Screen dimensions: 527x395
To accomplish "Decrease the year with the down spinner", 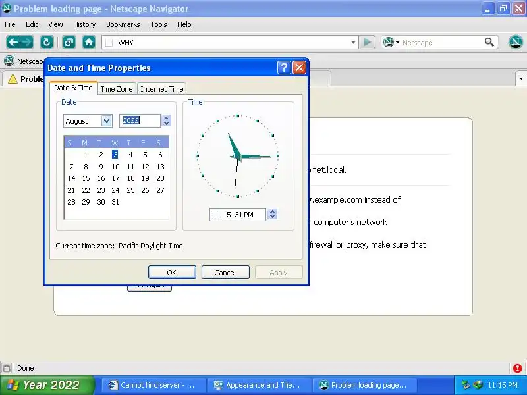I will [167, 124].
